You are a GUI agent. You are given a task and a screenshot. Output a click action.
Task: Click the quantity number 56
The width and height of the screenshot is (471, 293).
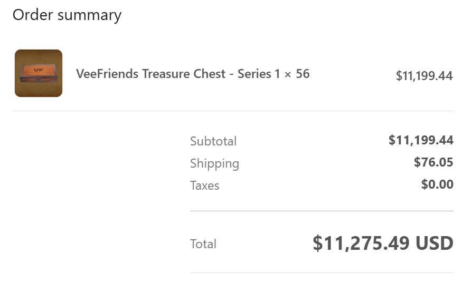point(303,74)
